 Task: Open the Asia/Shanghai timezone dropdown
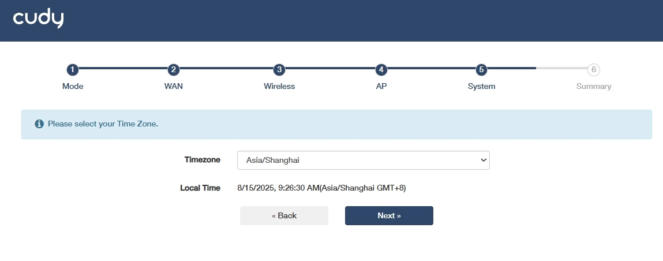[363, 161]
